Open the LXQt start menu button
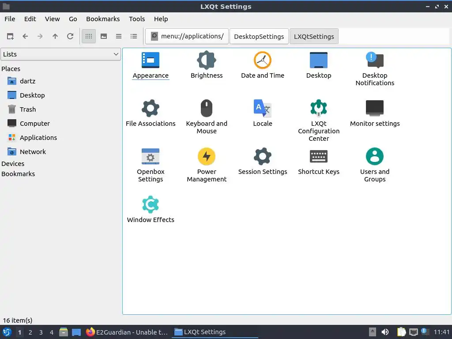452x339 pixels. point(7,332)
